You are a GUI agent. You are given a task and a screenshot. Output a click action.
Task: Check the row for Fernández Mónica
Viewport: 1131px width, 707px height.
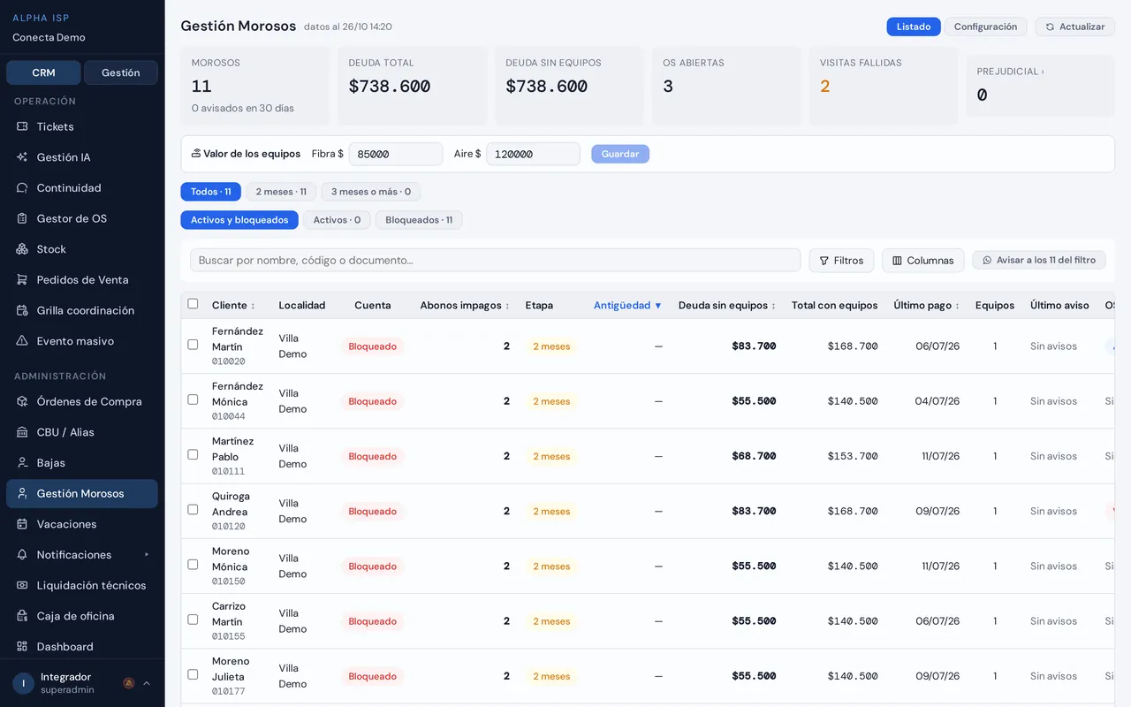point(193,399)
